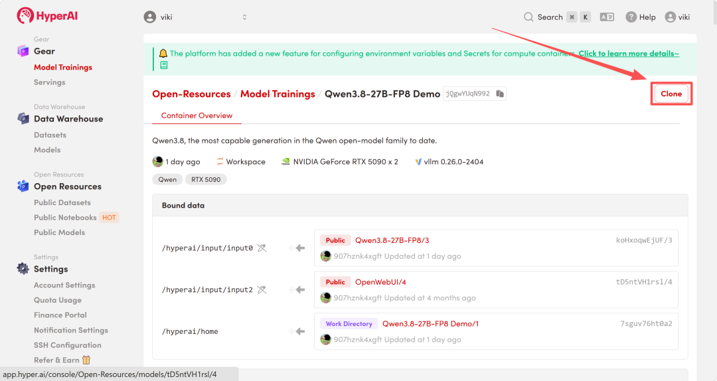
Task: Open Quota Usage page
Action: [58, 300]
